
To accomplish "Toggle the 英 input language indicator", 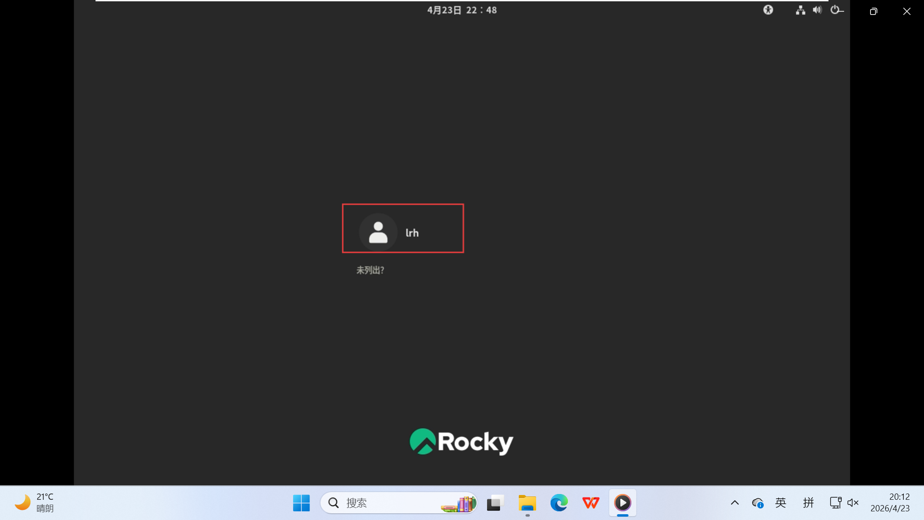I will tap(781, 503).
